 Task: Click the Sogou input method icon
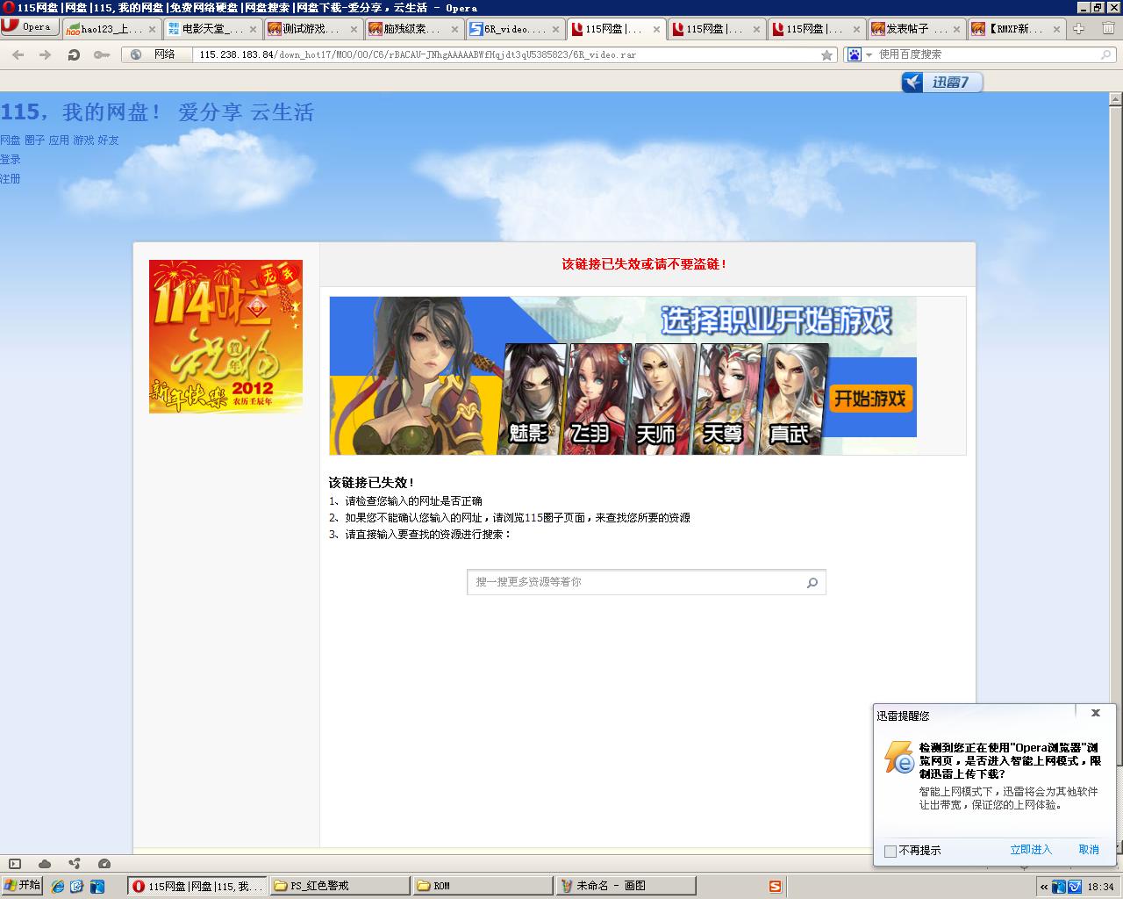pos(775,887)
